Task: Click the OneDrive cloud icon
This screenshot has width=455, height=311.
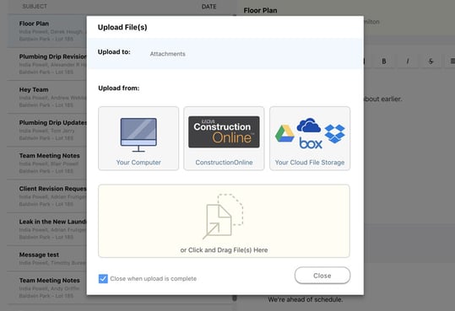Action: tap(309, 125)
